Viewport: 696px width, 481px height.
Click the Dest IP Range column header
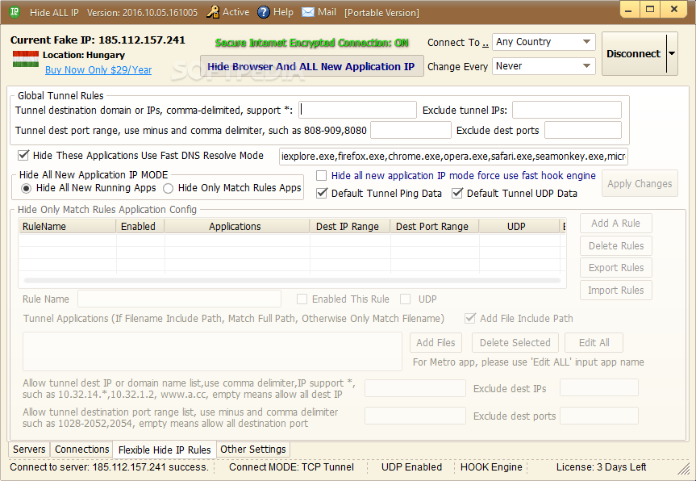[350, 227]
